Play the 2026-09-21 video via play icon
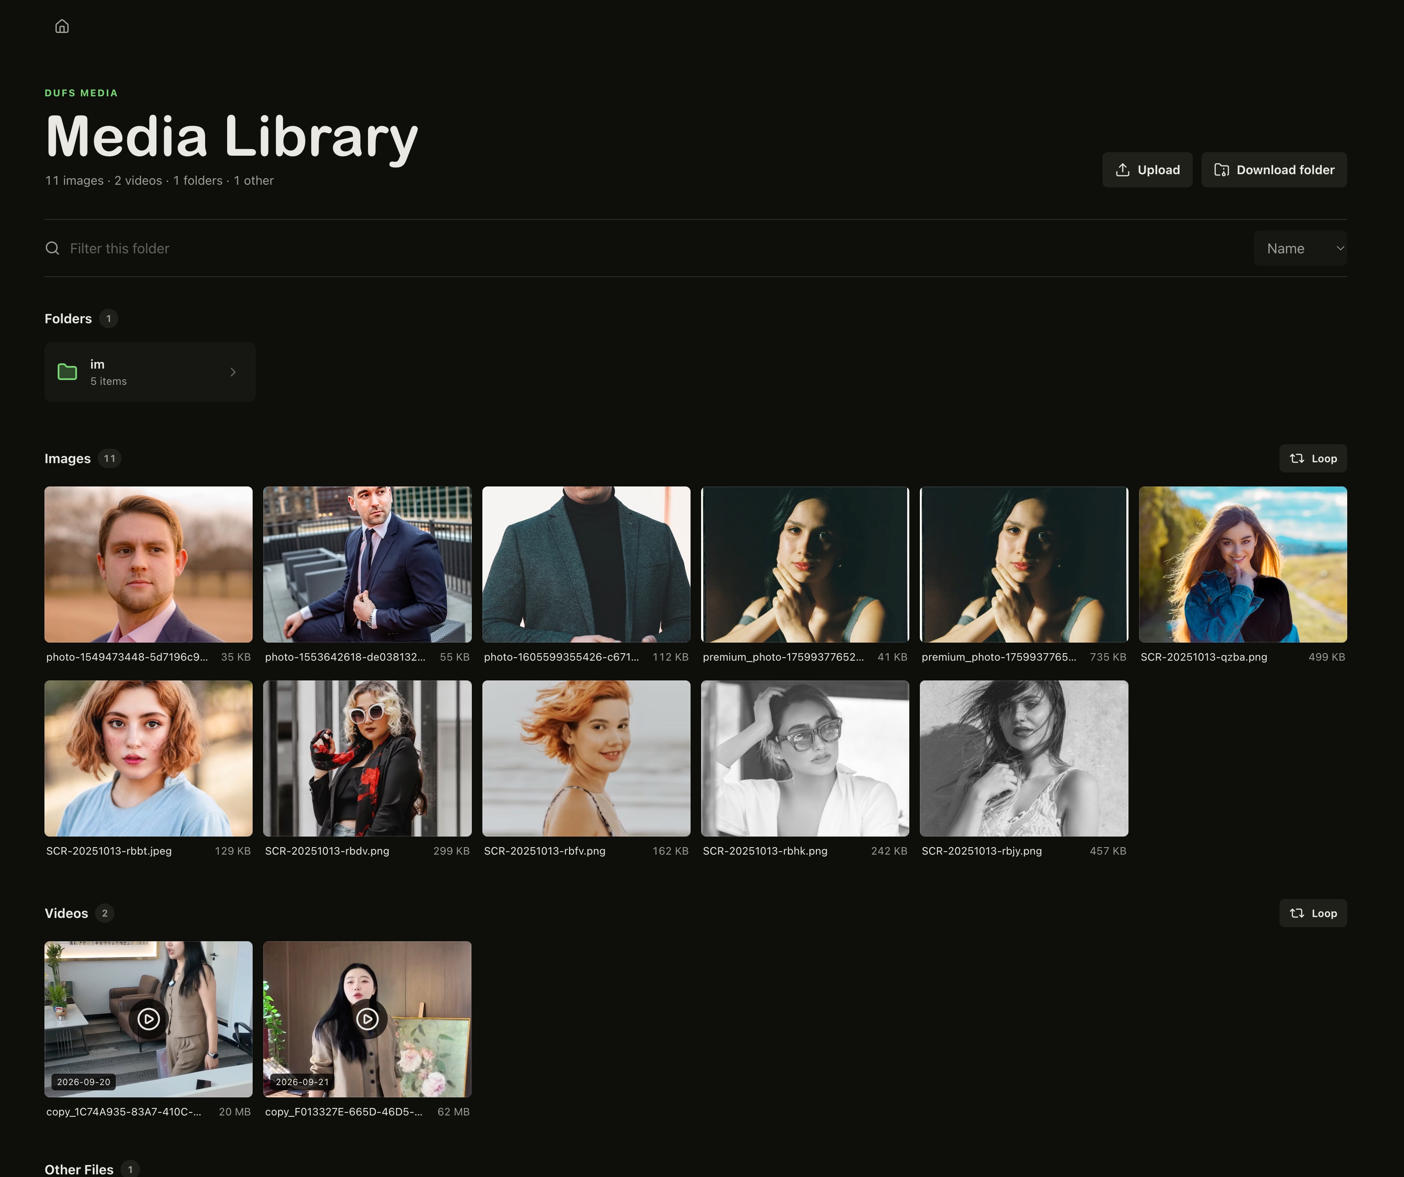 point(367,1019)
